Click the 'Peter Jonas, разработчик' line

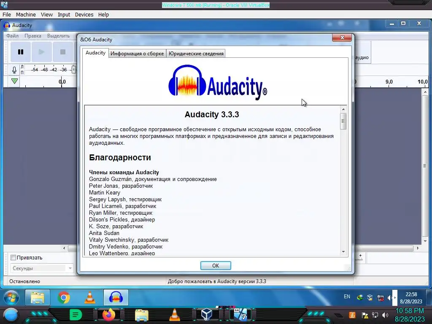point(121,186)
